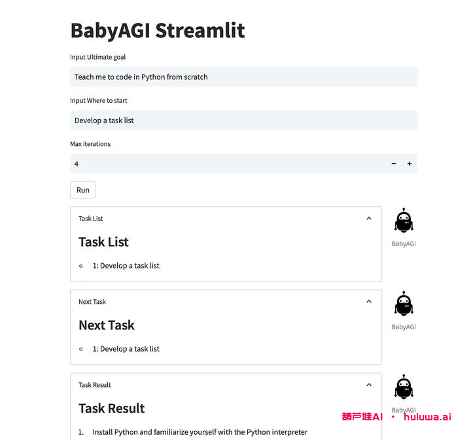The image size is (471, 440).
Task: Focus the Input Where to start field
Action: pos(243,120)
